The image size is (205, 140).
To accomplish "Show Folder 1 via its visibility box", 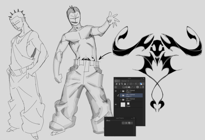I will 116,100.
